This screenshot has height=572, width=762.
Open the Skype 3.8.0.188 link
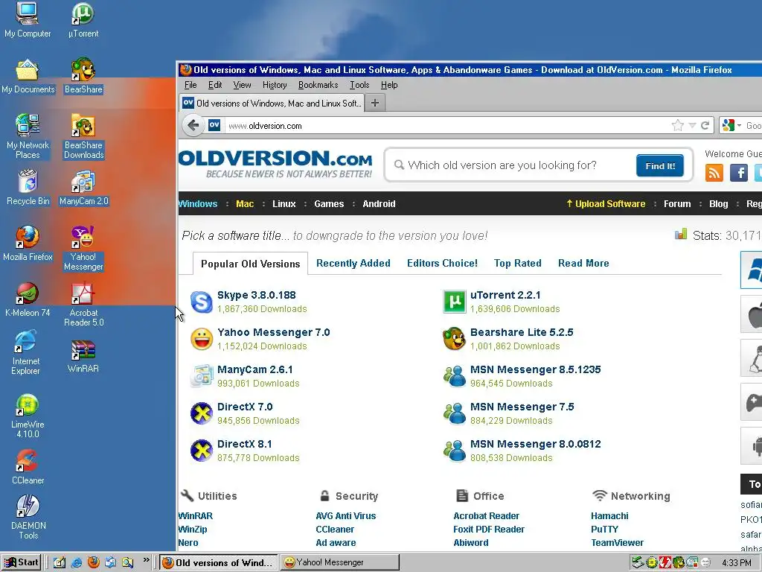256,295
